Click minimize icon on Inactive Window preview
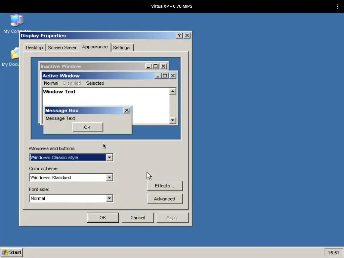 click(148, 66)
